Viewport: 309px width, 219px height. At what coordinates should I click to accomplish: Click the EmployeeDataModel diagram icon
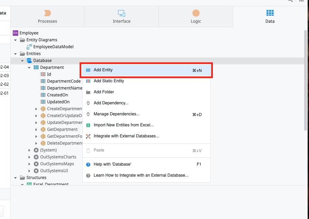pos(29,47)
